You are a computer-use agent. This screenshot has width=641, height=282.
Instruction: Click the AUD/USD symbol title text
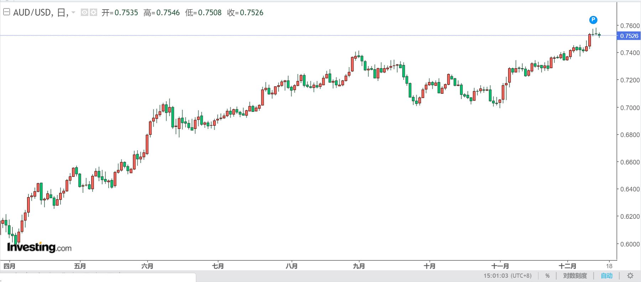33,13
